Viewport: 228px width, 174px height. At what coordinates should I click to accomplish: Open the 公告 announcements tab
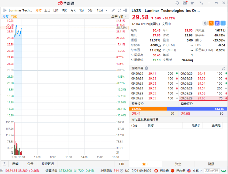coord(30,164)
